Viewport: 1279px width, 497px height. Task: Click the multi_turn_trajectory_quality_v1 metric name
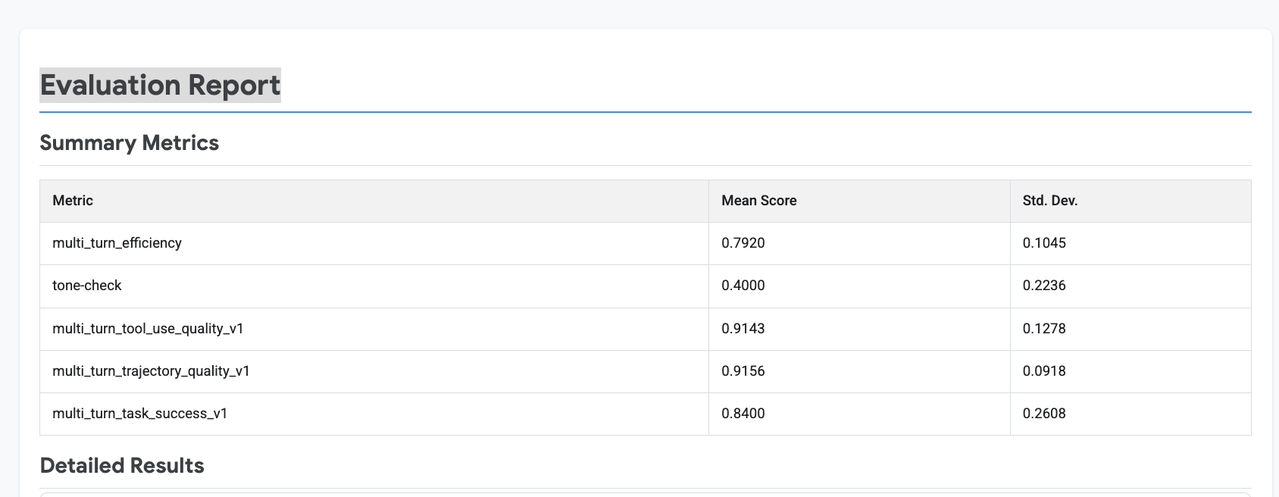coord(151,371)
